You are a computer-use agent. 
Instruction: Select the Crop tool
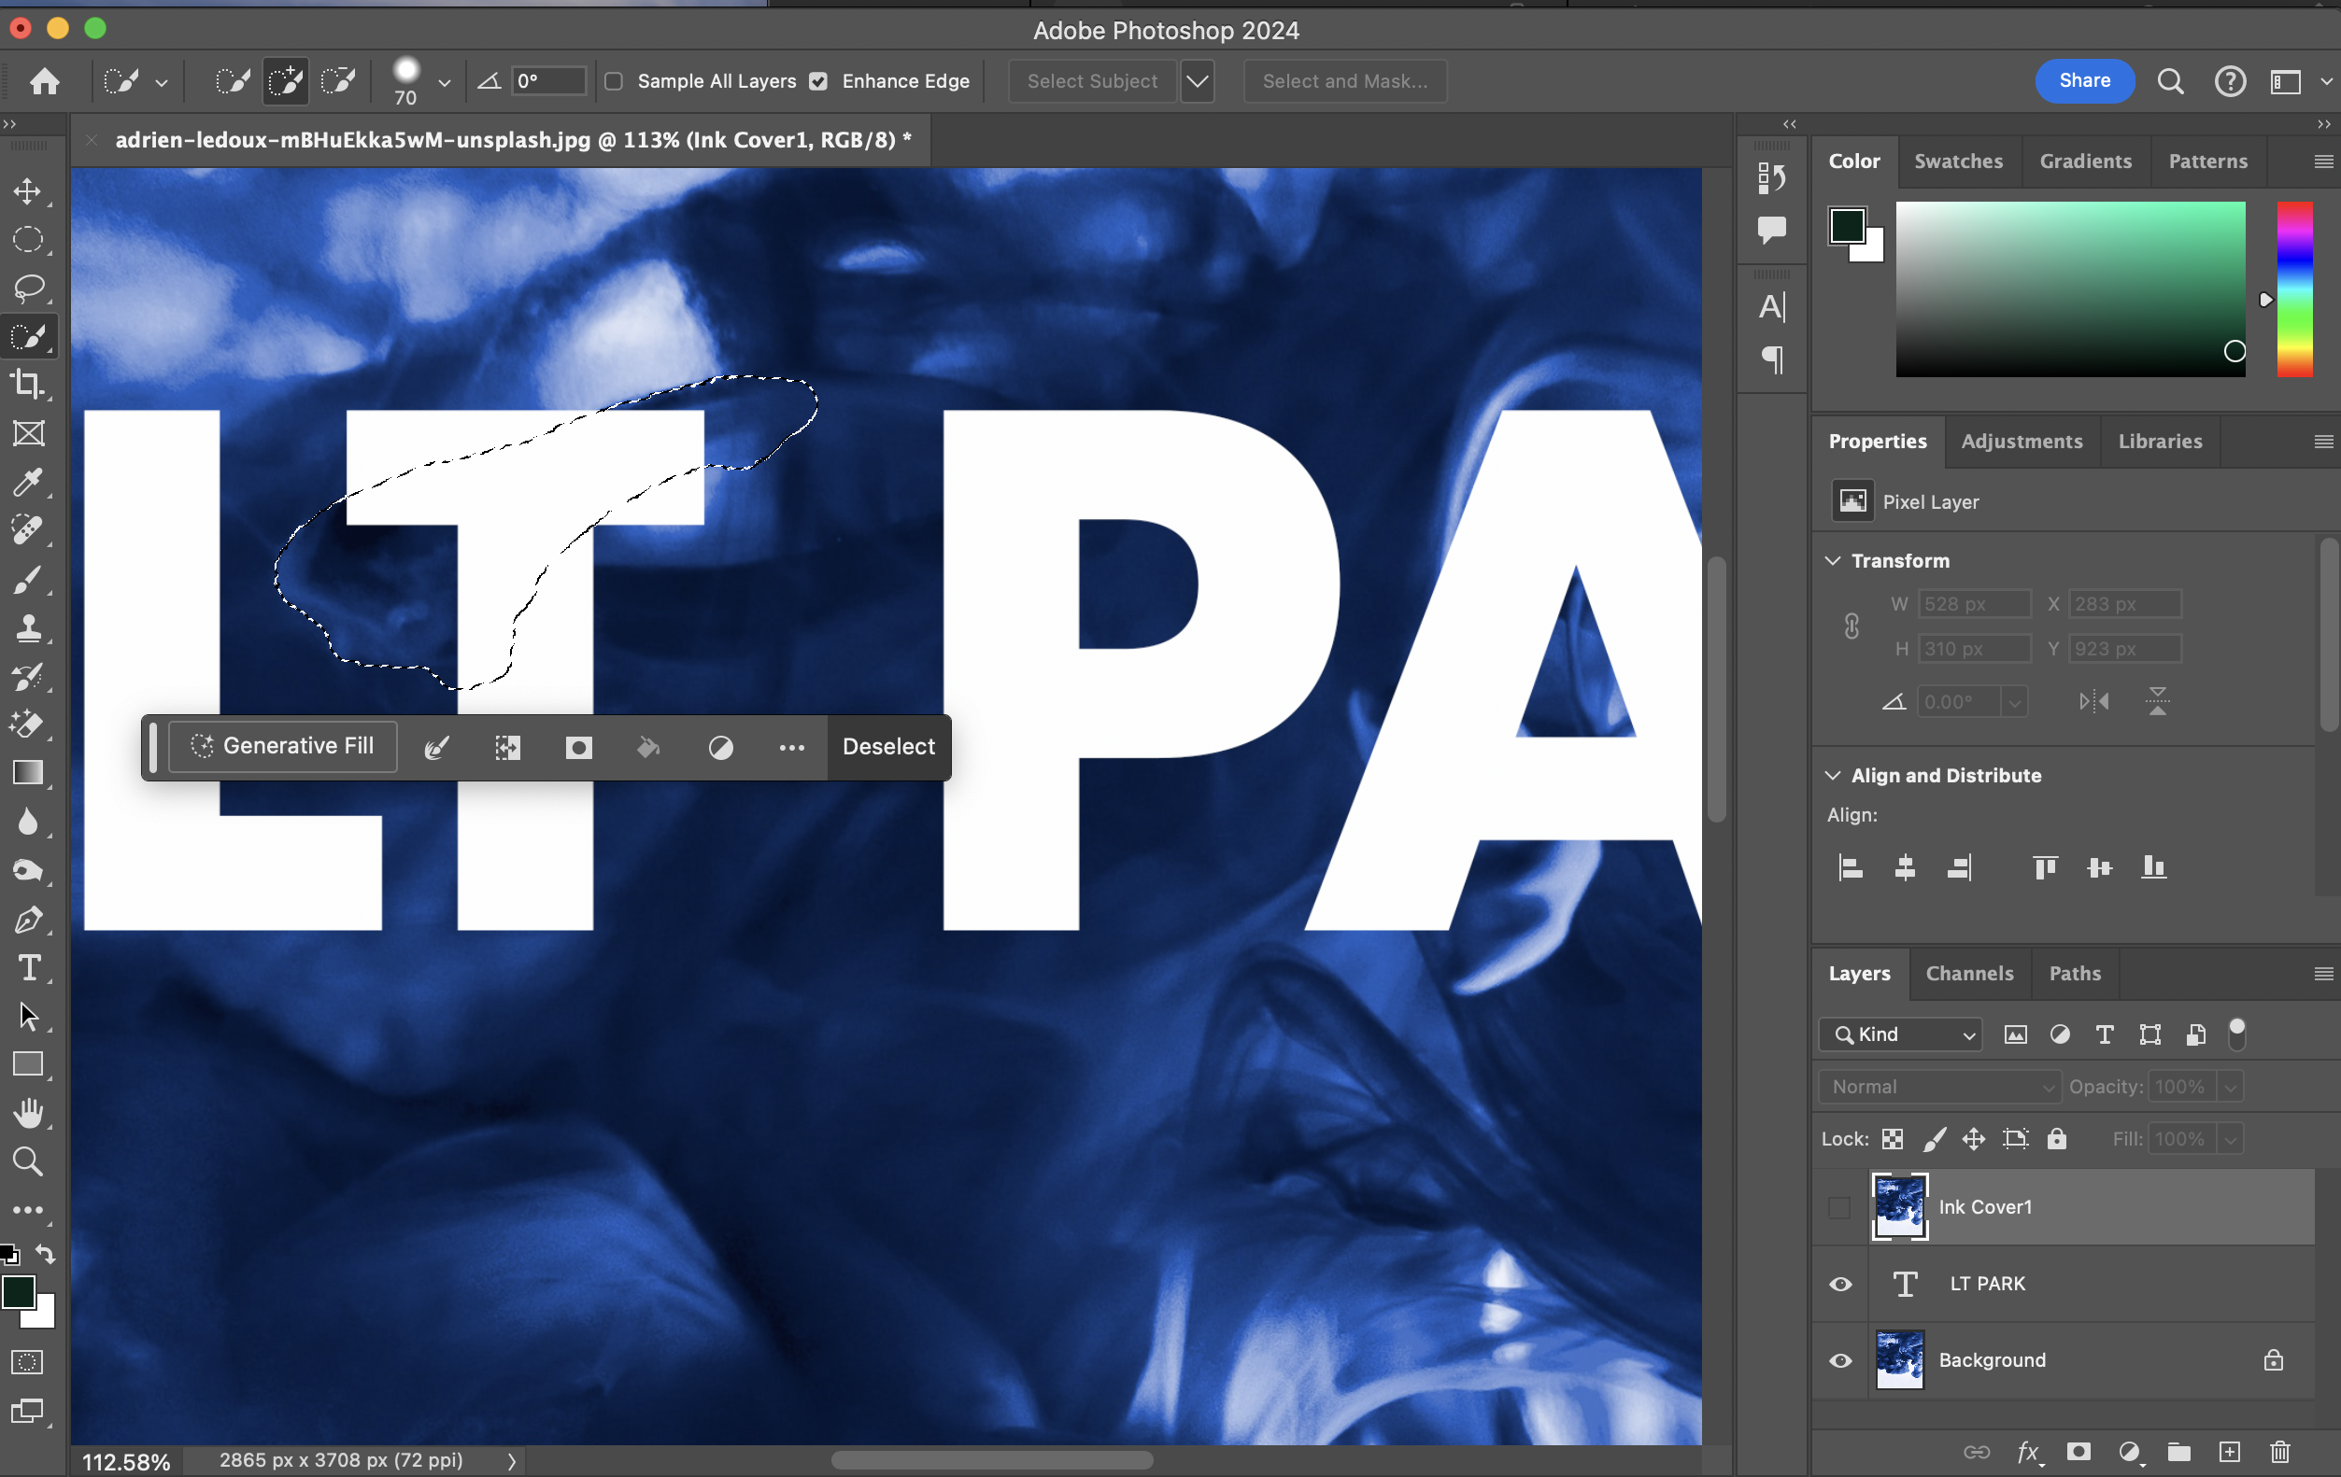28,385
